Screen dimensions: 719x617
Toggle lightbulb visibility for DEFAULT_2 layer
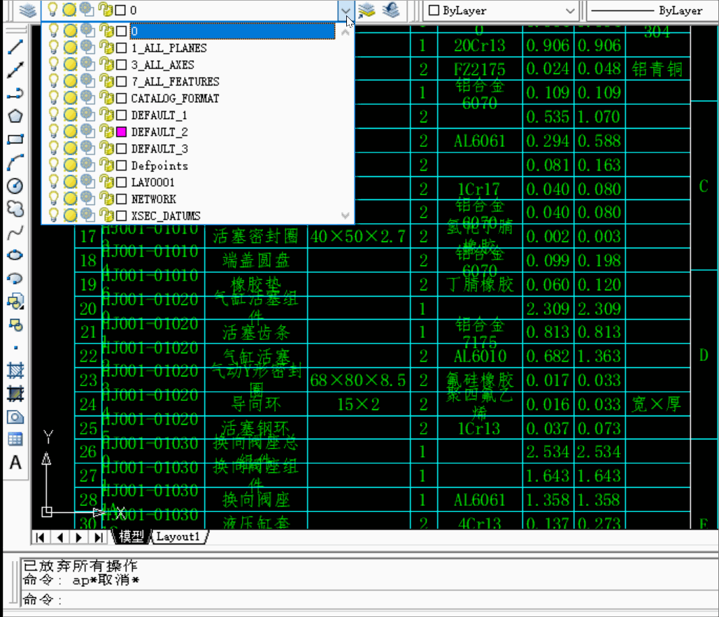[x=54, y=132]
